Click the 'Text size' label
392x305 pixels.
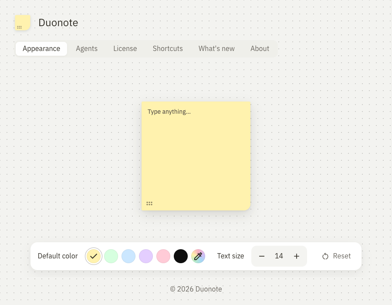[230, 256]
